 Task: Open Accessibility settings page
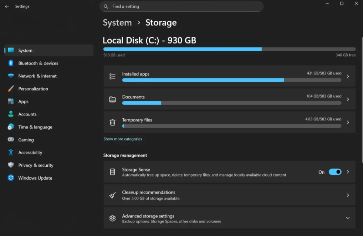(49, 152)
